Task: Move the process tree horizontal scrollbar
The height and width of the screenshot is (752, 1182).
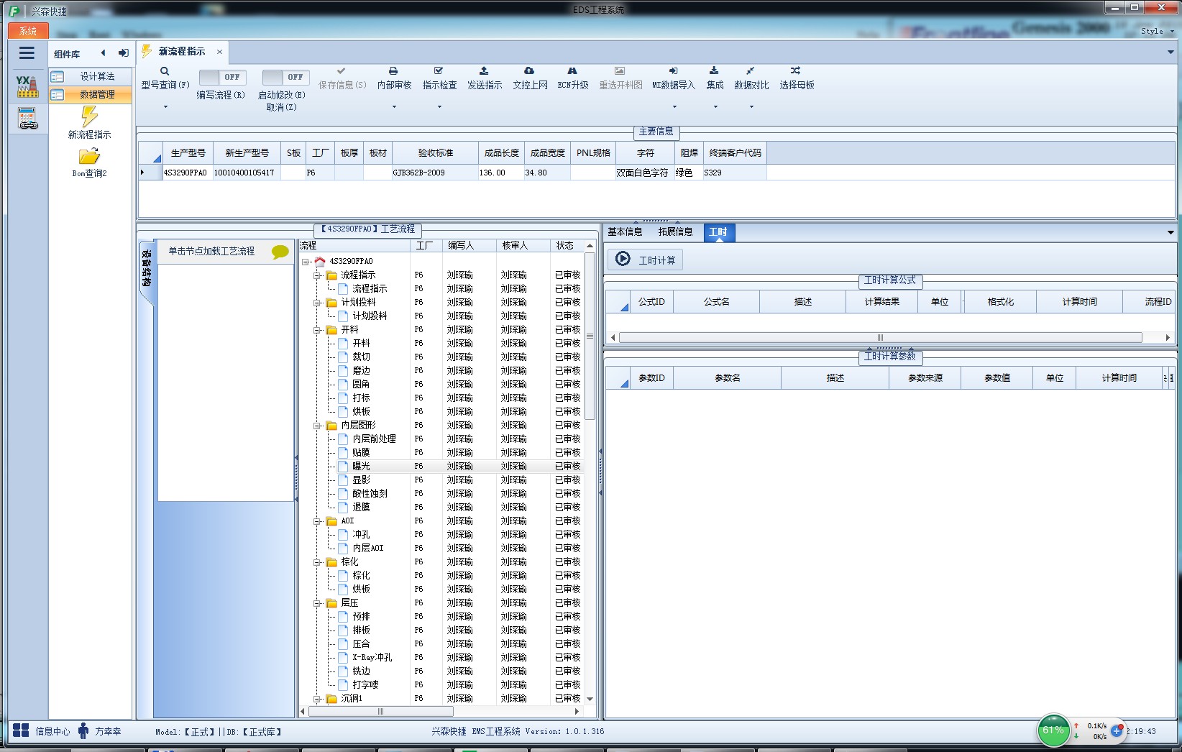Action: point(381,711)
